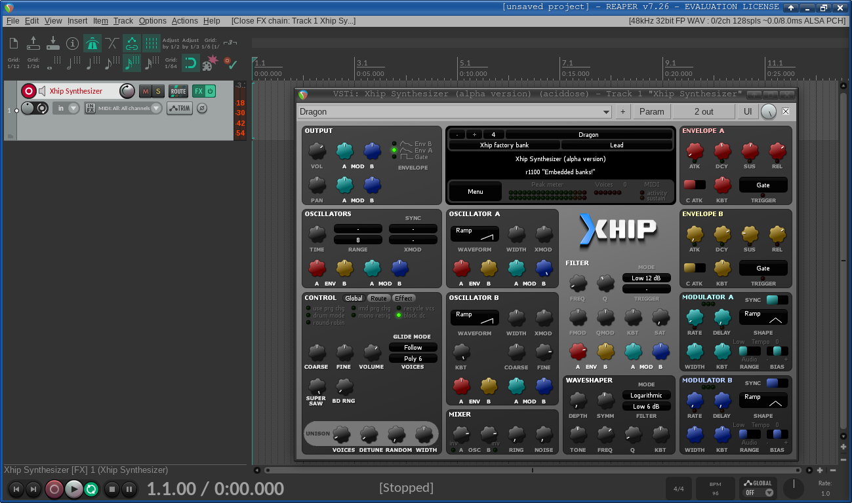Screen dimensions: 852x503
Task: Toggle the metronome in the toolbar
Action: [x=93, y=43]
